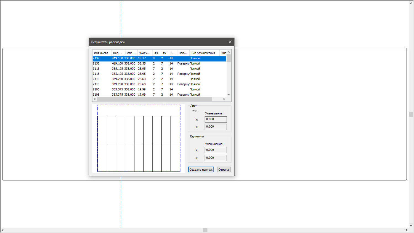Click the #X value 9 in the selected row

pyautogui.click(x=154, y=58)
